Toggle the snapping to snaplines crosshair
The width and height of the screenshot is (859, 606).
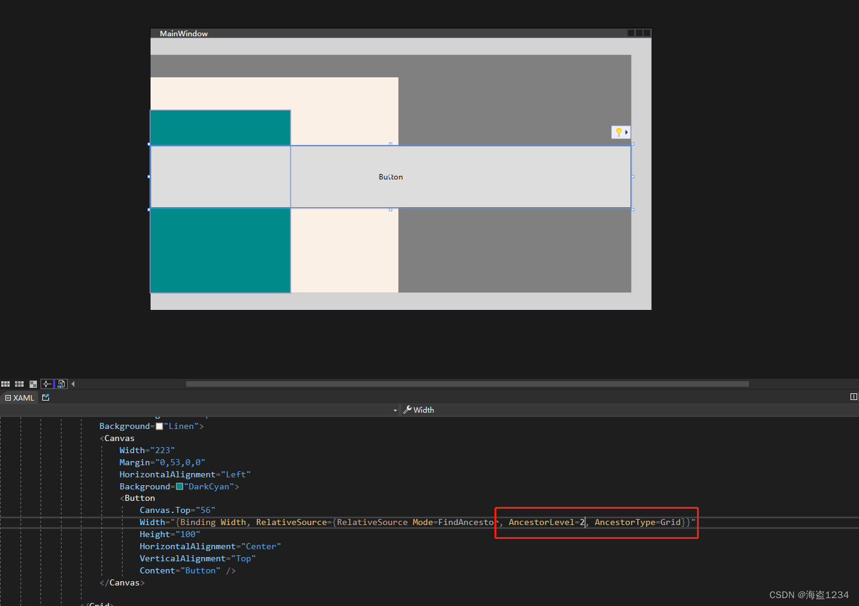47,384
